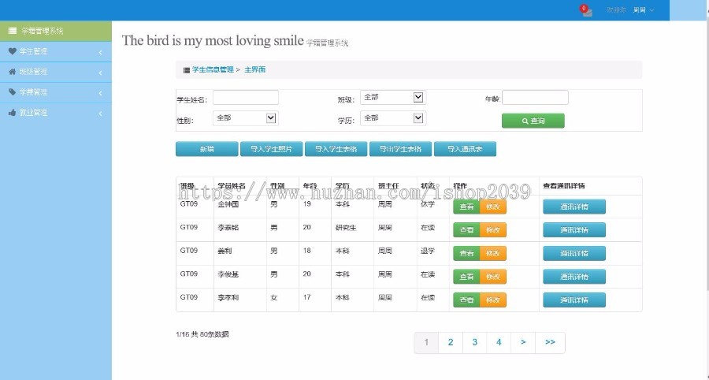
Task: Click the thumbs-up icon beside 就业管理
Action: tap(12, 112)
